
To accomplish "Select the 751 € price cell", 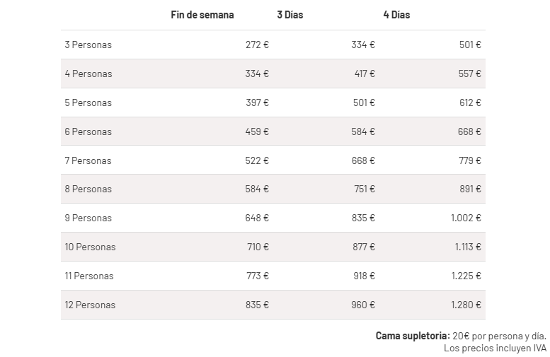I will click(365, 189).
